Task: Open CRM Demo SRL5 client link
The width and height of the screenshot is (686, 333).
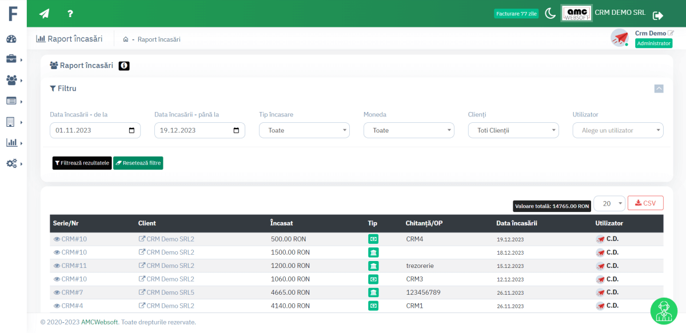Action: coord(170,292)
